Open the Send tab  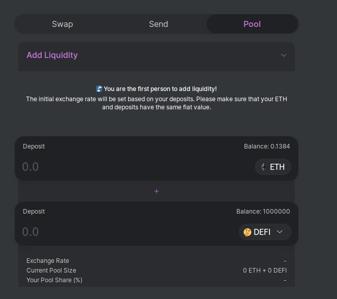(159, 24)
